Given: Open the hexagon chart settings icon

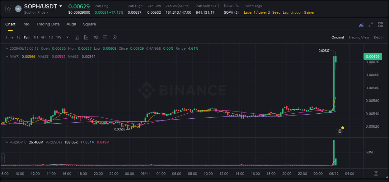Looking at the screenshot, I should (x=115, y=37).
